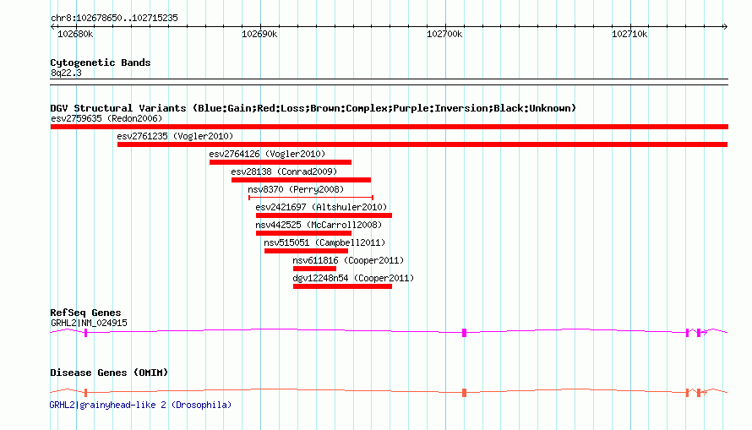Click the esv2421697 red bar

tap(324, 215)
